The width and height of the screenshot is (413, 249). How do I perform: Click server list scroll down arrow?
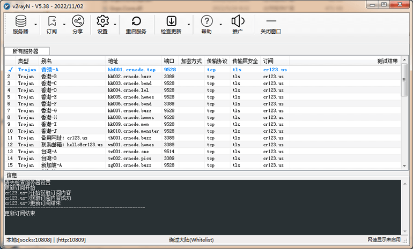coord(404,166)
